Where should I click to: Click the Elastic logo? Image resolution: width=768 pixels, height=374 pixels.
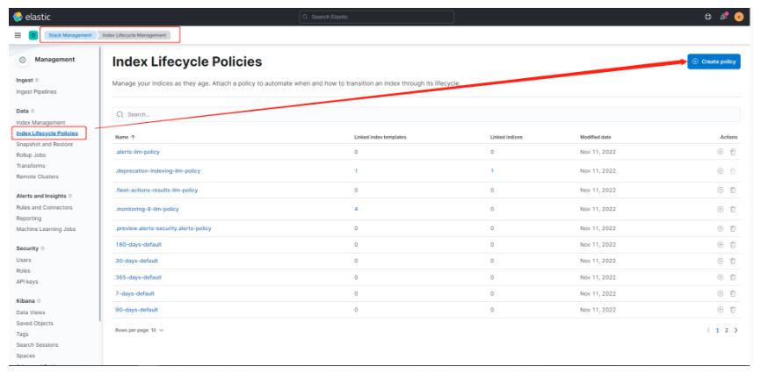click(x=18, y=17)
